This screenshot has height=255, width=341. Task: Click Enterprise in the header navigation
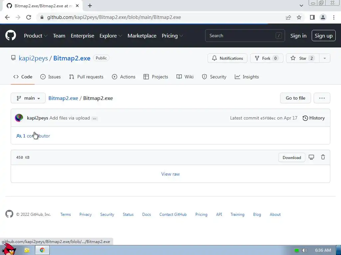pyautogui.click(x=83, y=36)
